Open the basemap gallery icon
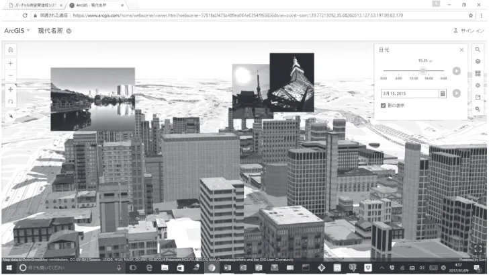Screen dimensions: 489x275 point(478,73)
